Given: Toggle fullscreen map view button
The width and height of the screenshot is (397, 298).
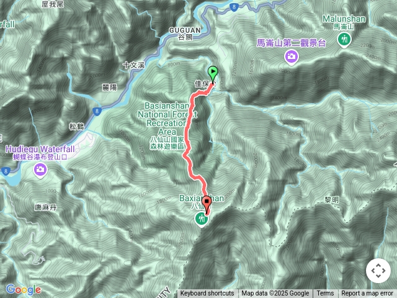Looking at the screenshot, I should (x=378, y=271).
